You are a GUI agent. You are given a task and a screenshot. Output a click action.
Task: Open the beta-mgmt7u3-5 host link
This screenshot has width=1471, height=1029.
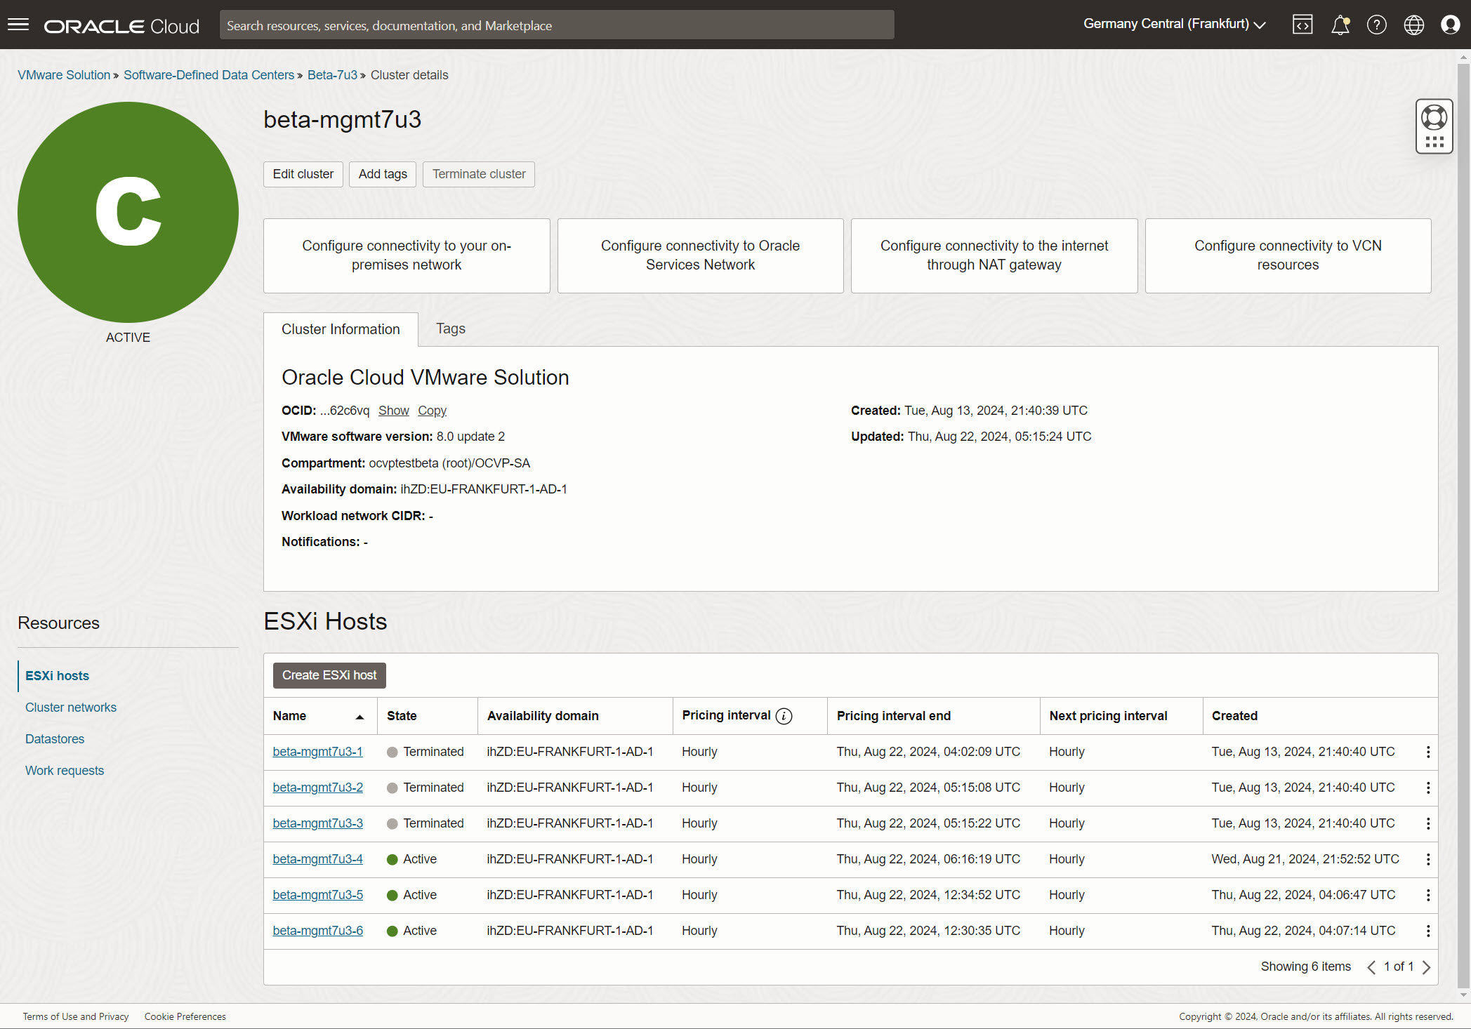tap(317, 895)
